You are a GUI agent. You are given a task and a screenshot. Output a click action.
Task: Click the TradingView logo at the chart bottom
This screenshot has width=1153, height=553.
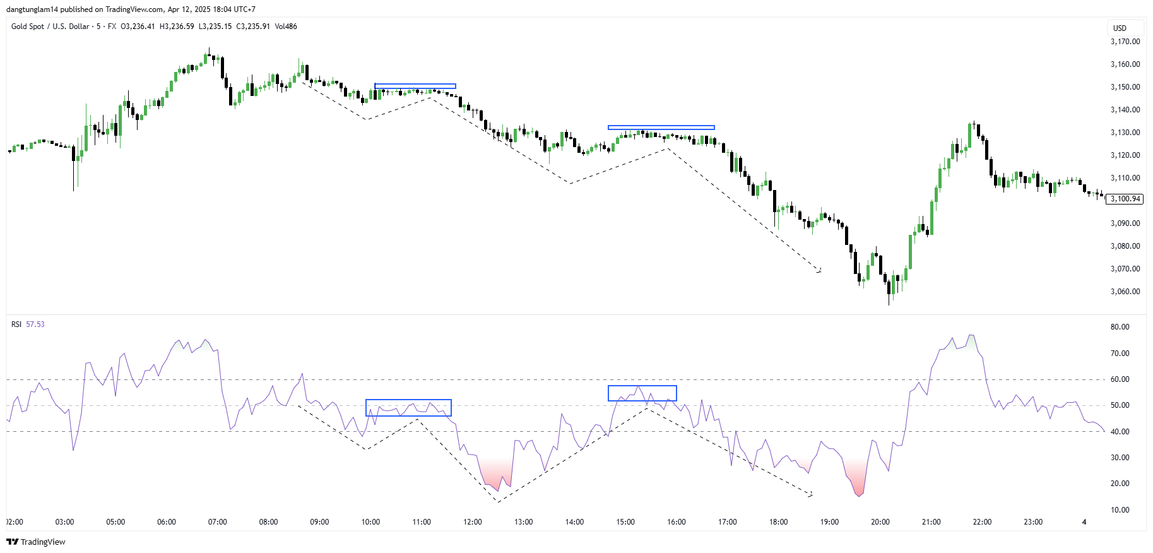click(x=36, y=542)
